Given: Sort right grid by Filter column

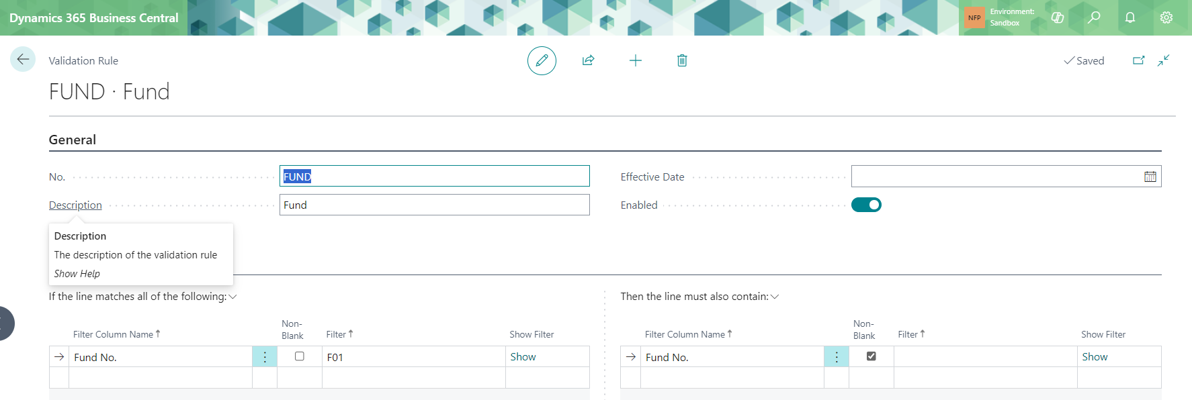Looking at the screenshot, I should [x=911, y=334].
